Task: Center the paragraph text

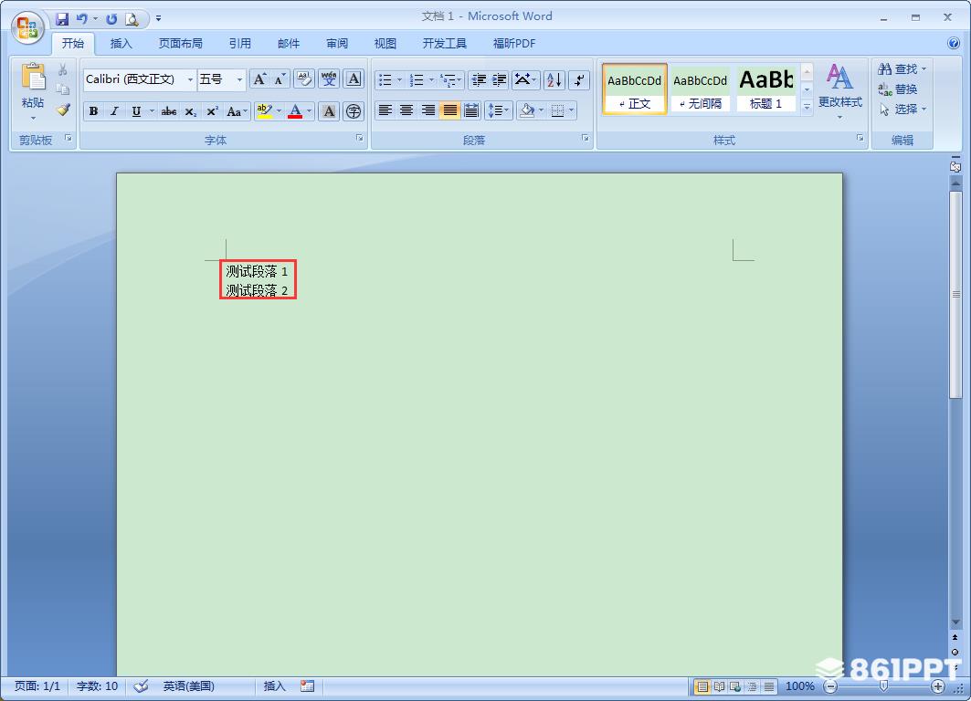Action: [406, 110]
